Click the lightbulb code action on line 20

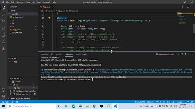[x=49, y=18]
